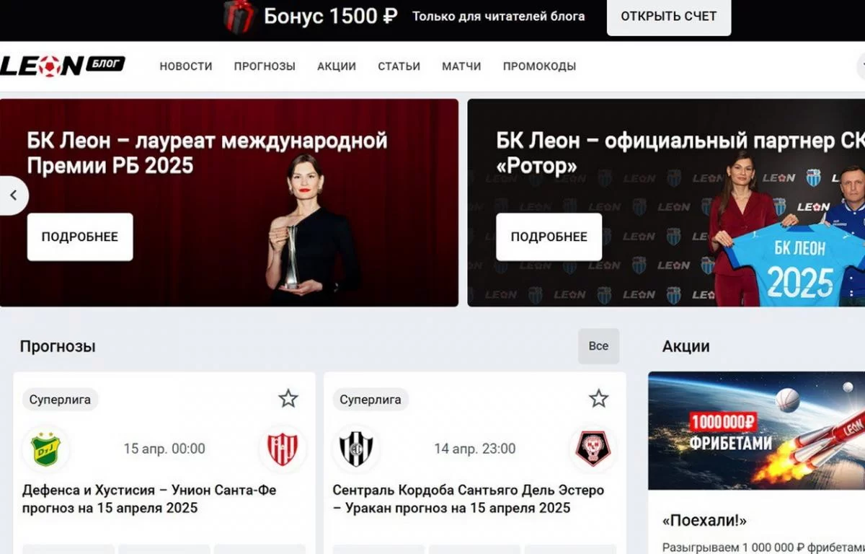Click Подробнее on the Премия РБ banner
Viewport: 865px width, 554px height.
80,237
